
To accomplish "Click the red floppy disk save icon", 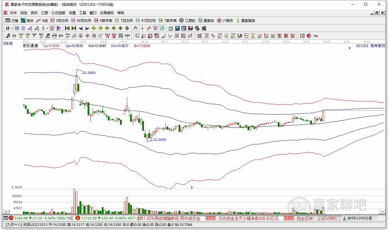I will (x=191, y=28).
